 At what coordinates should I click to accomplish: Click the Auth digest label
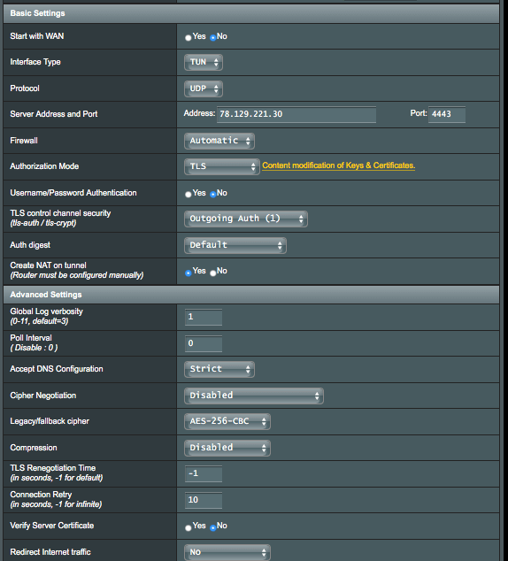[x=30, y=245]
